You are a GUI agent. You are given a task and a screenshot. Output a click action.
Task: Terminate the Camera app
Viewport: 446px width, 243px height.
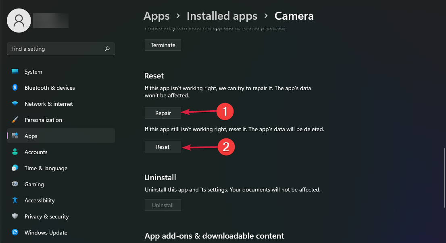point(163,45)
